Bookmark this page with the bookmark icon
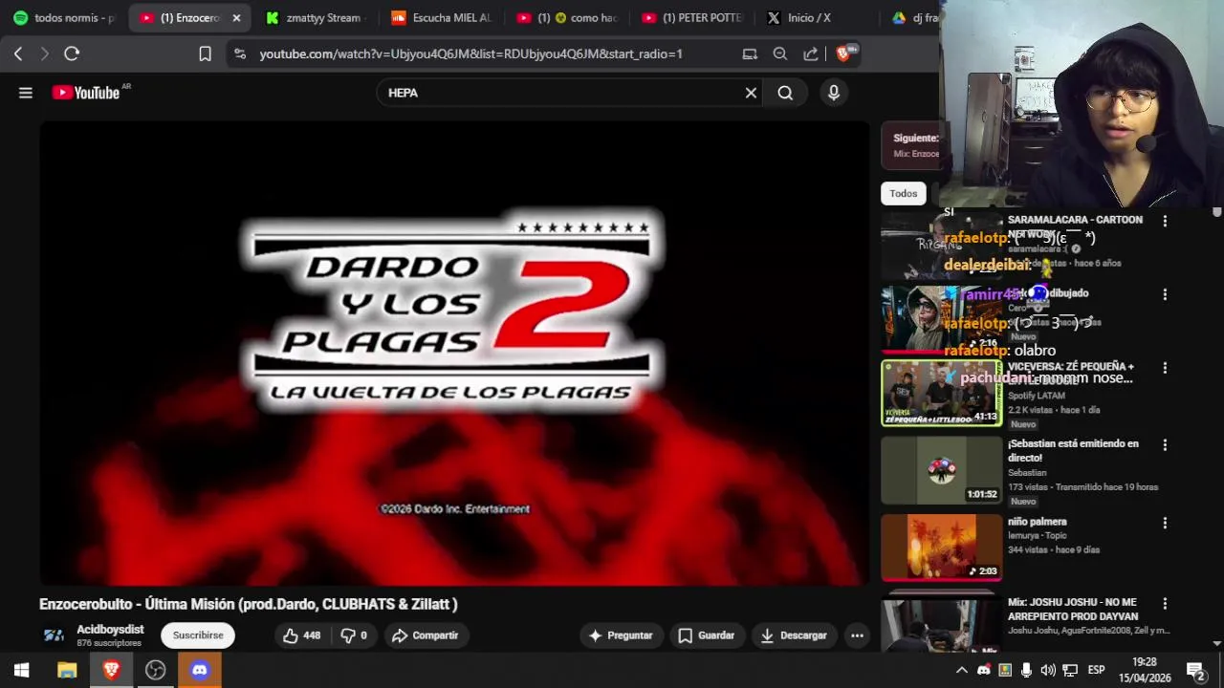 pos(205,54)
